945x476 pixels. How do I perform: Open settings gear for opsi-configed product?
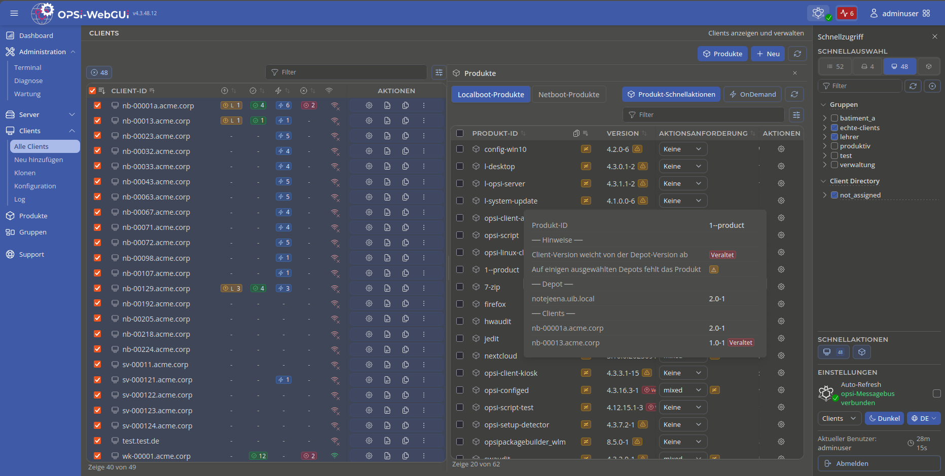coord(781,390)
